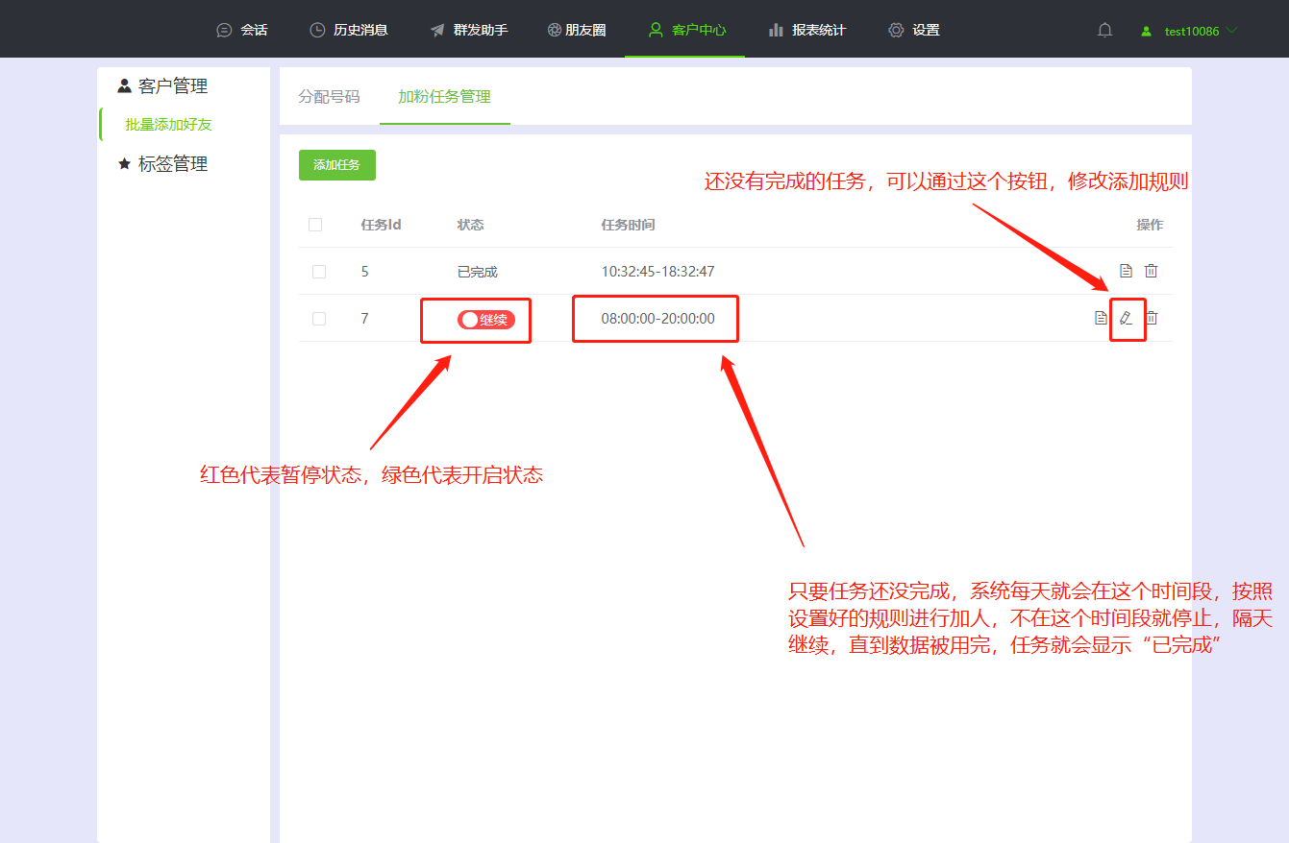Click the 设置 gear icon
This screenshot has width=1289, height=843.
[x=896, y=30]
